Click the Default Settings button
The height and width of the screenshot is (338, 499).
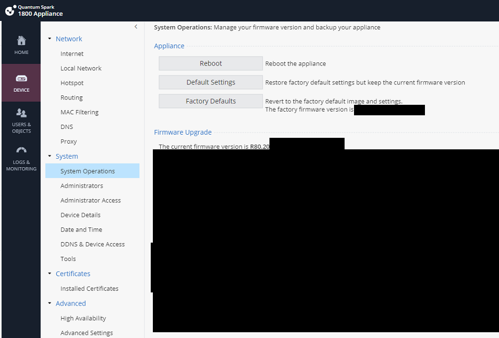point(211,82)
